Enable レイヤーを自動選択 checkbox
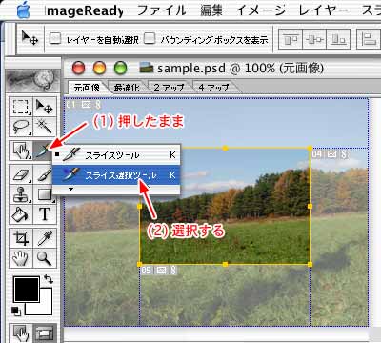Screen dimensions: 381x343 point(55,39)
